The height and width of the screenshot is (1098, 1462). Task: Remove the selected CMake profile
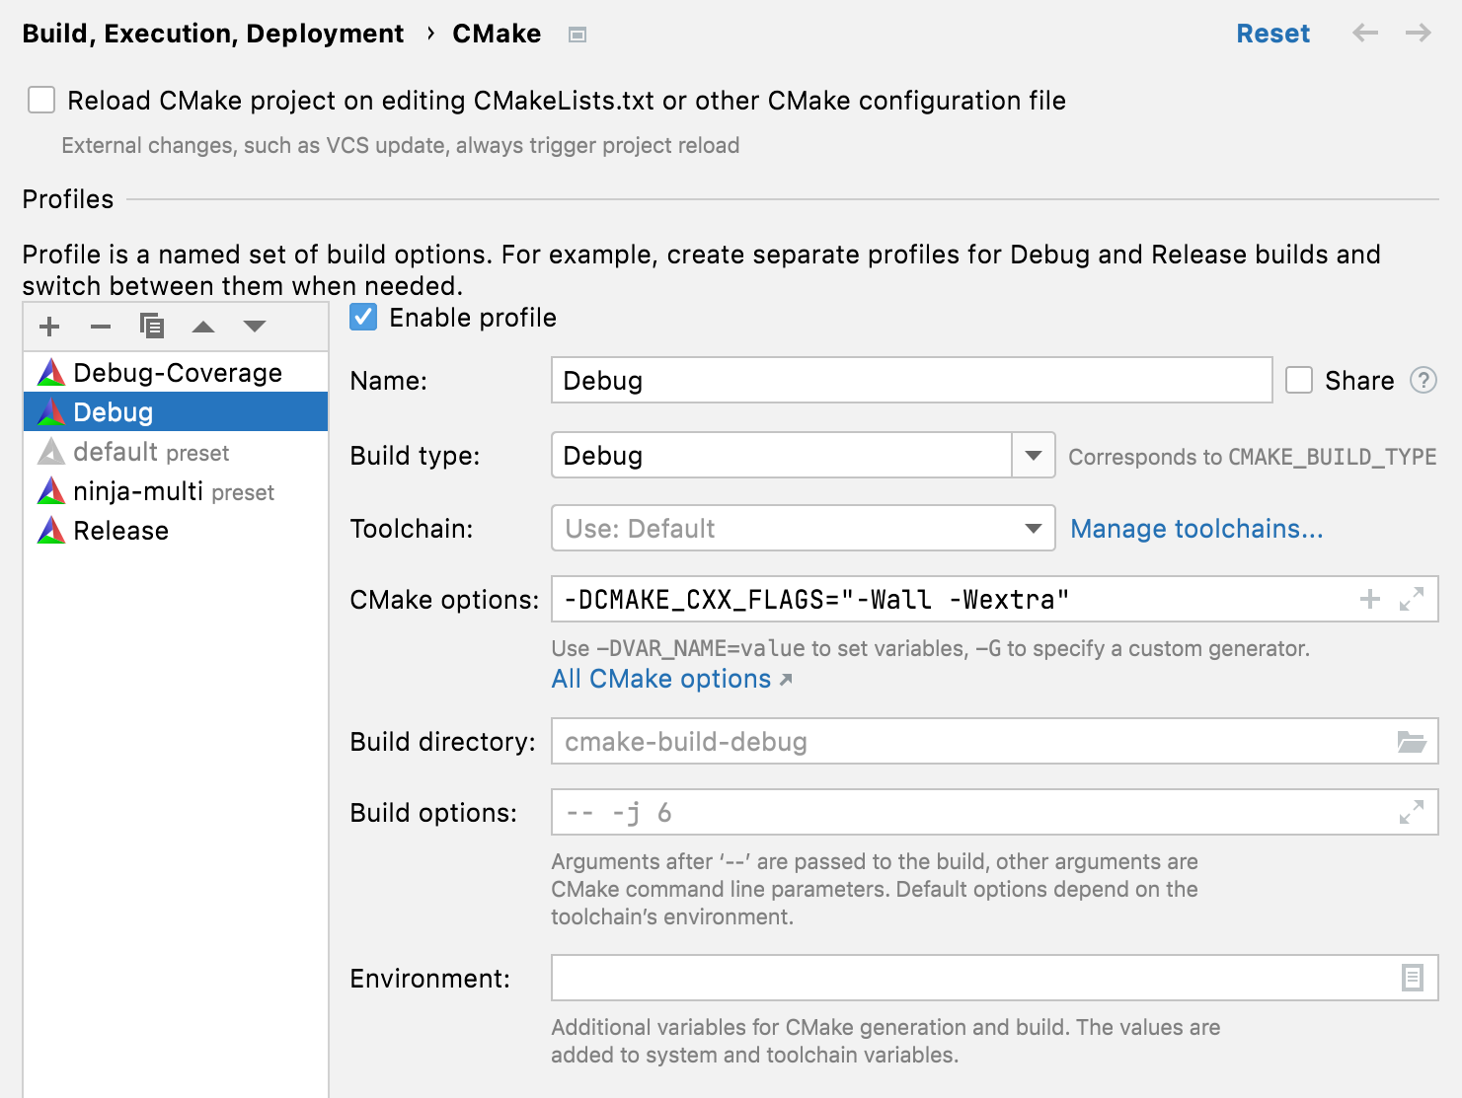101,327
